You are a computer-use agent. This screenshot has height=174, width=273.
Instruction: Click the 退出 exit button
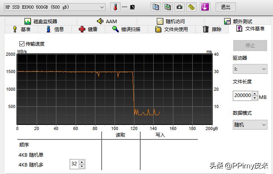coord(226,7)
